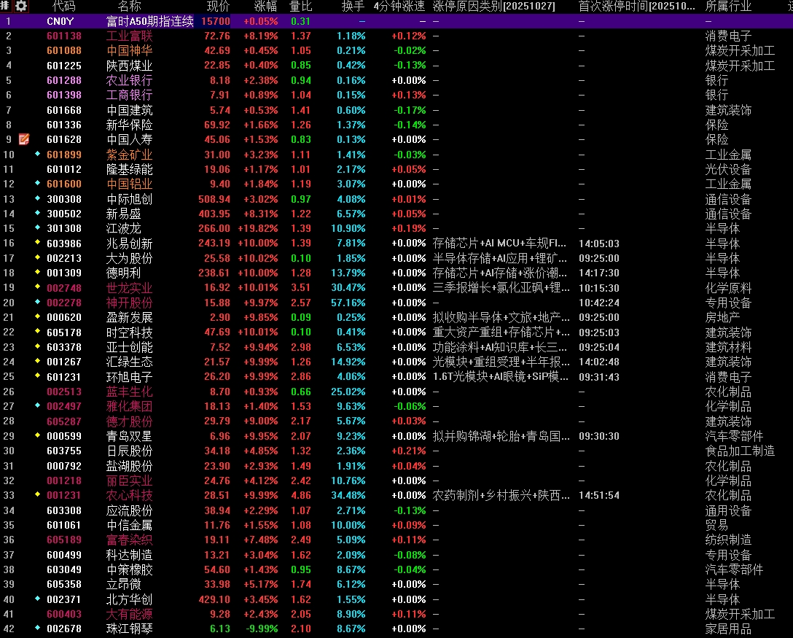Viewport: 793px width, 638px height.
Task: Click the yellow diamond marker beside 000620 盈新发展
Action: (x=37, y=316)
